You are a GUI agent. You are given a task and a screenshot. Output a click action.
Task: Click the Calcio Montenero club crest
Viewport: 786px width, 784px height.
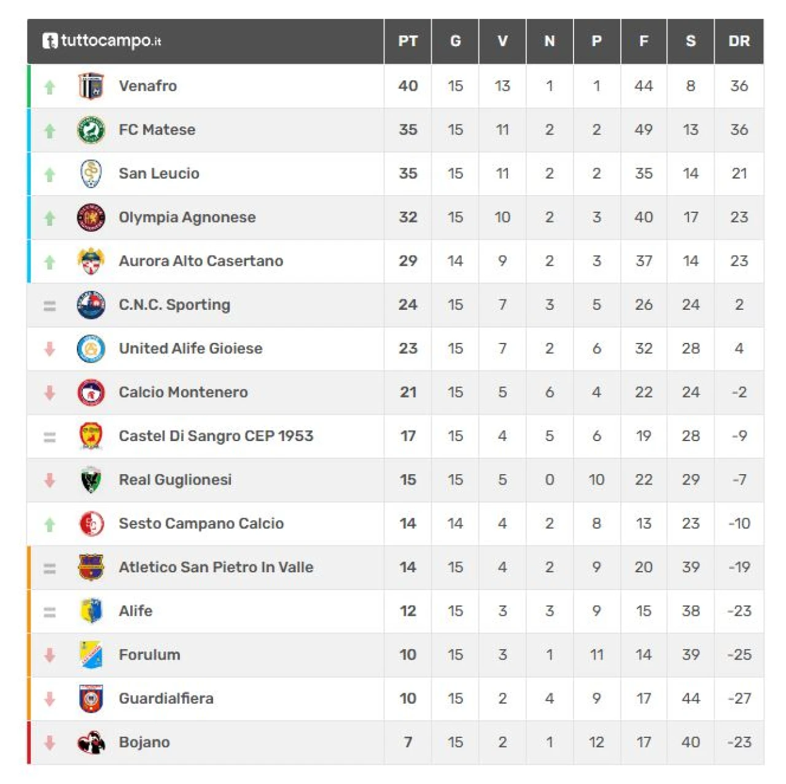tap(91, 393)
